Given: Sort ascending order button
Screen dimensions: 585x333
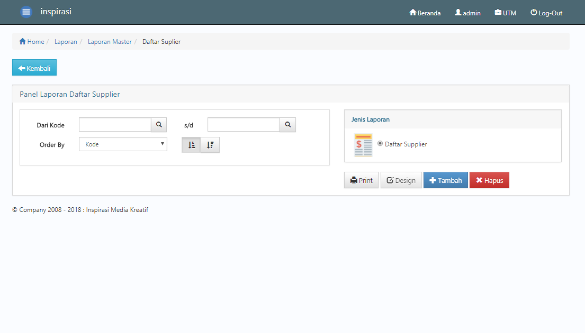Looking at the screenshot, I should coord(191,145).
